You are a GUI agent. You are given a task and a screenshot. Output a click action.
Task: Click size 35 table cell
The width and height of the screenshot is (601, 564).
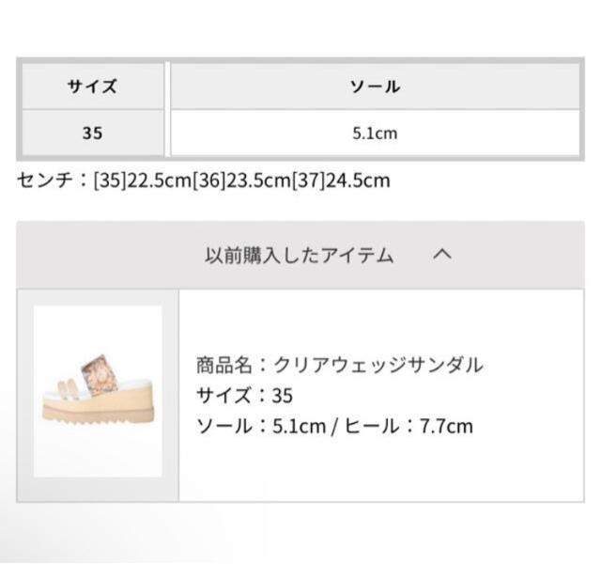[92, 133]
